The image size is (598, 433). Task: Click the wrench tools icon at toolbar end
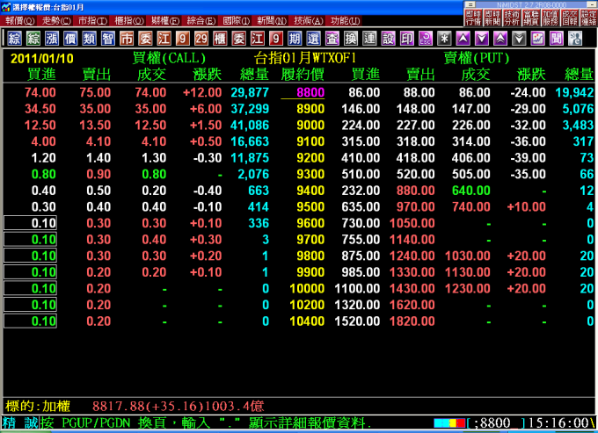[575, 39]
